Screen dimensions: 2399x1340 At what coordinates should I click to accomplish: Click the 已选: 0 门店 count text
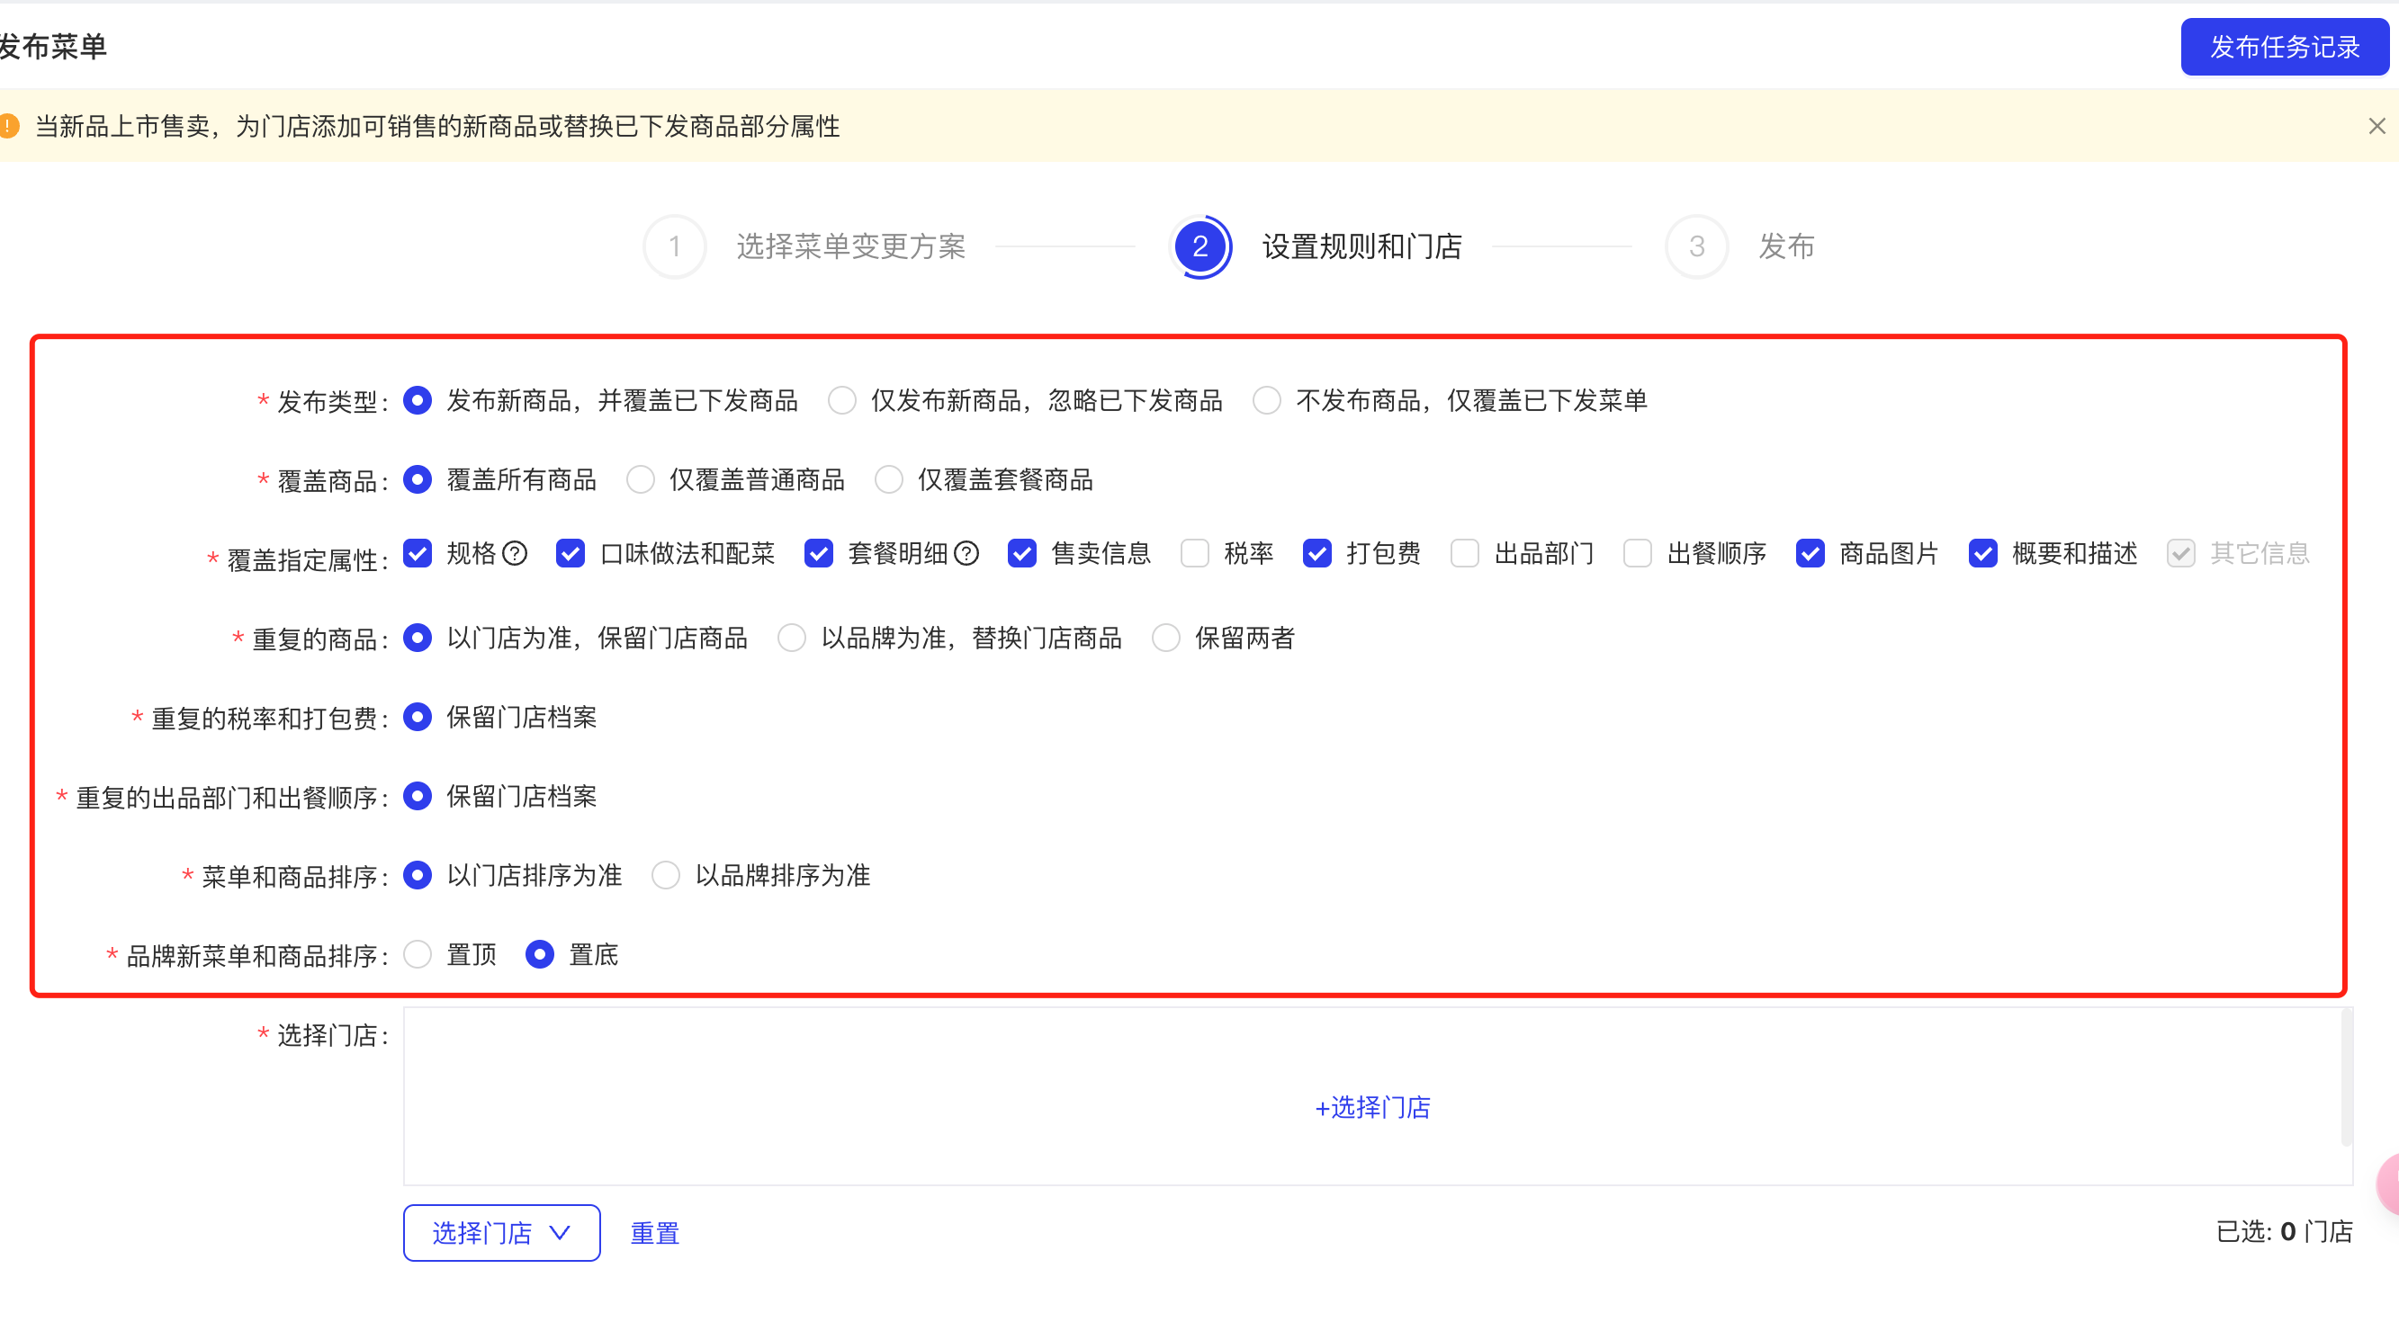click(2286, 1232)
